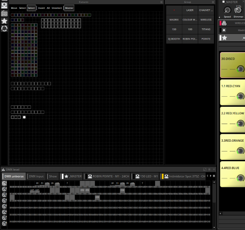245x230 pixels.
Task: Select the DJ BOOTH group
Action: [x=174, y=39]
